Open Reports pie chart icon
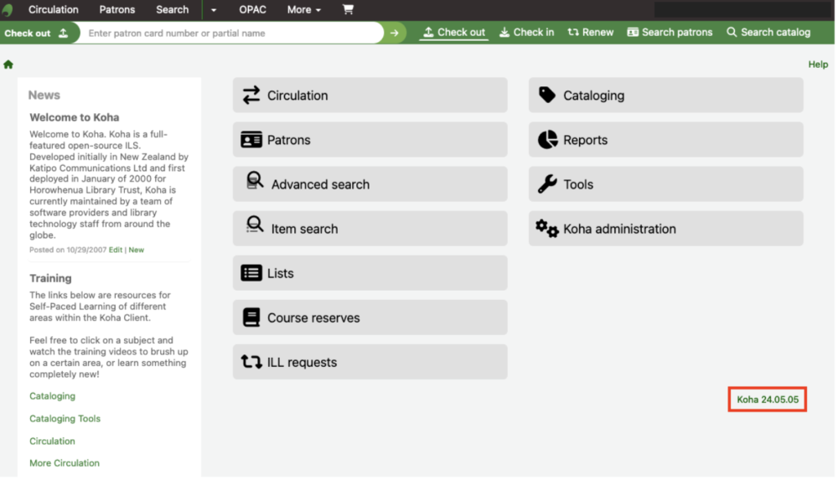The width and height of the screenshot is (838, 480). tap(547, 140)
